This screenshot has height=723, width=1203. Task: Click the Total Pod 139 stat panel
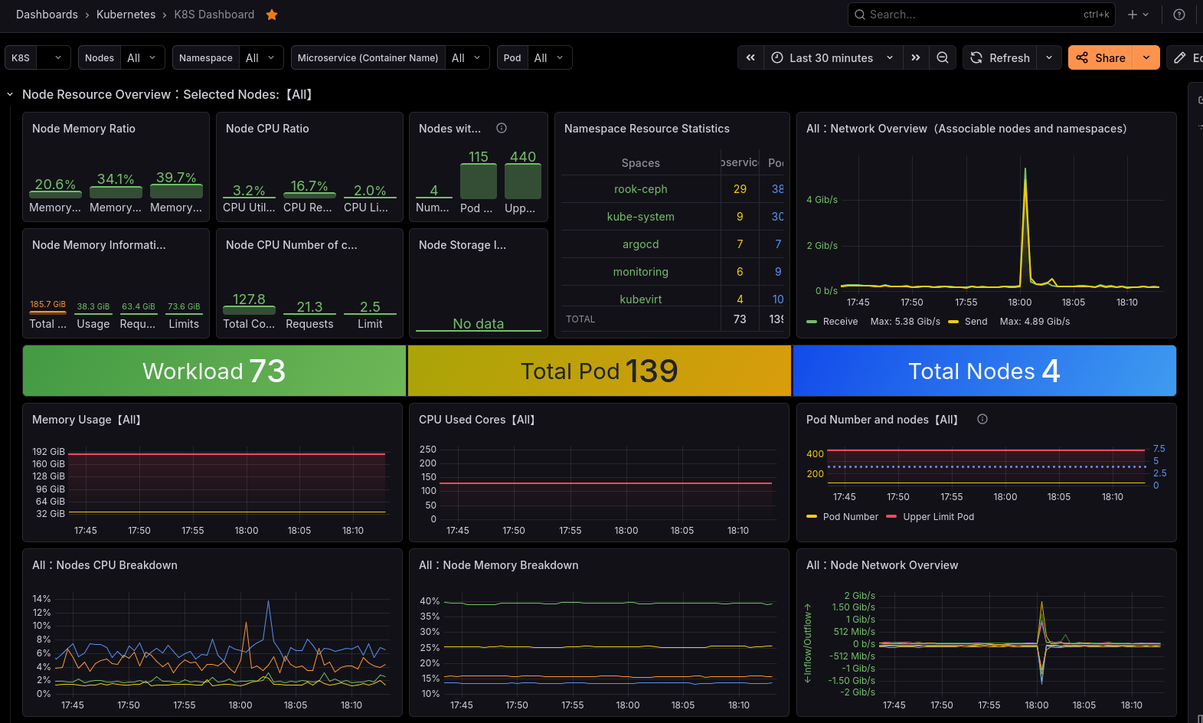(600, 371)
